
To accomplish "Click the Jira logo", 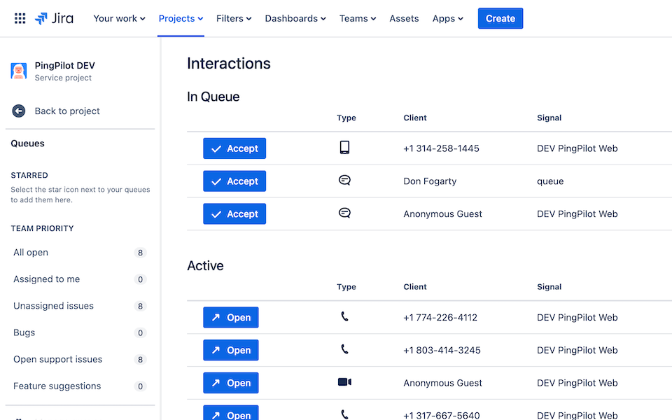I will [54, 18].
